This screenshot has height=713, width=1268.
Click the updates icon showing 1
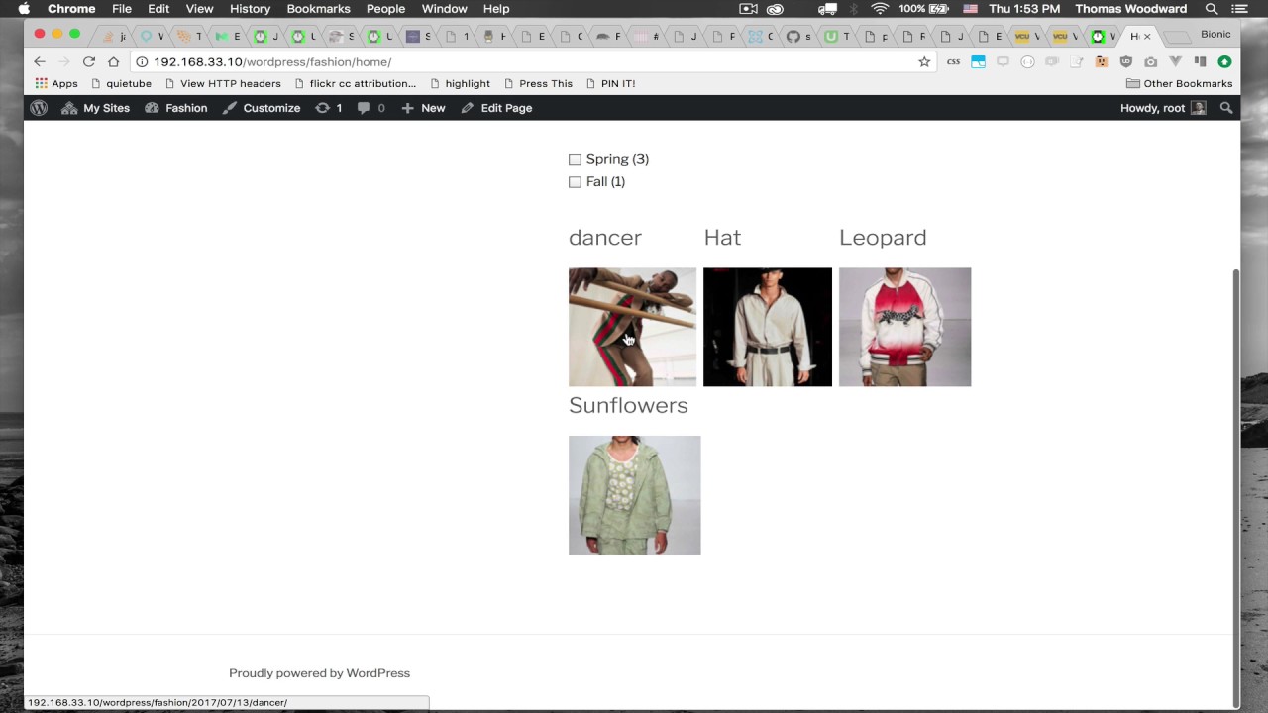[329, 108]
